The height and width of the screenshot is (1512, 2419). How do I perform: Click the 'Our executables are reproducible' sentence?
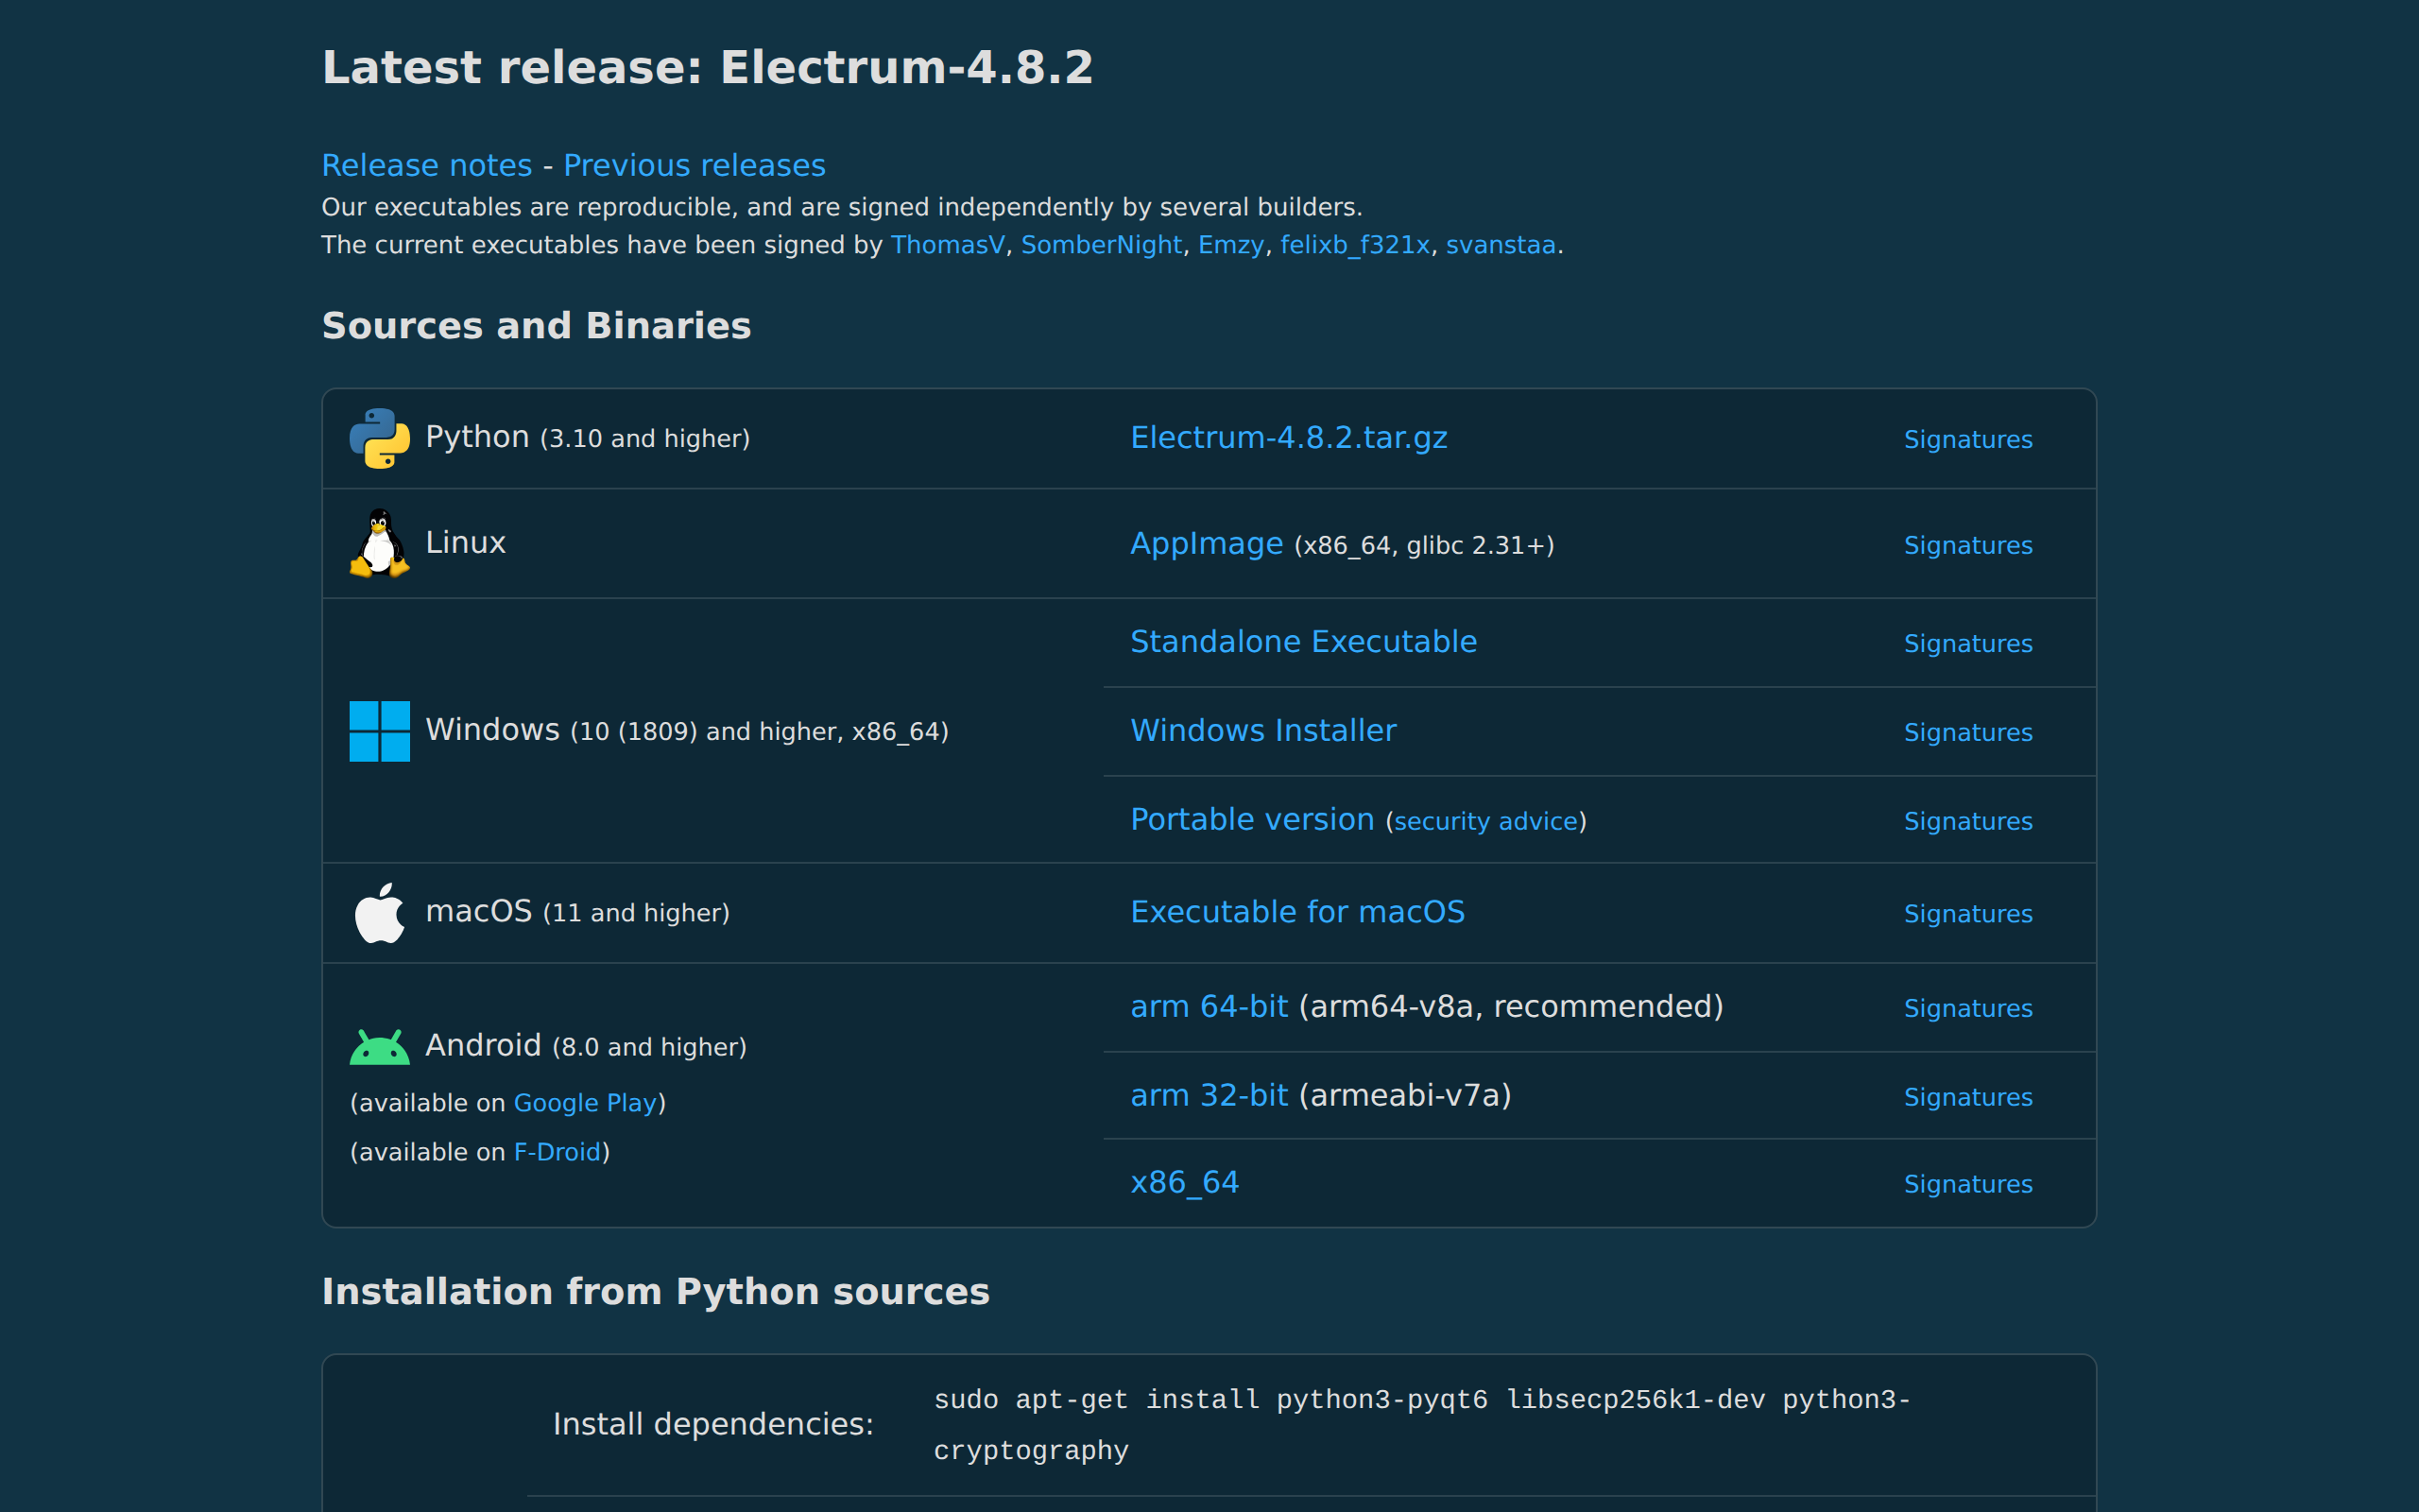[842, 207]
